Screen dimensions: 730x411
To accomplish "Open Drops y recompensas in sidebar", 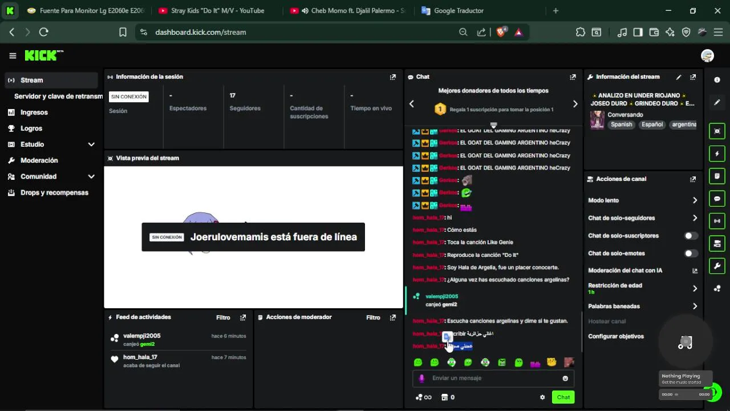I will [52, 192].
